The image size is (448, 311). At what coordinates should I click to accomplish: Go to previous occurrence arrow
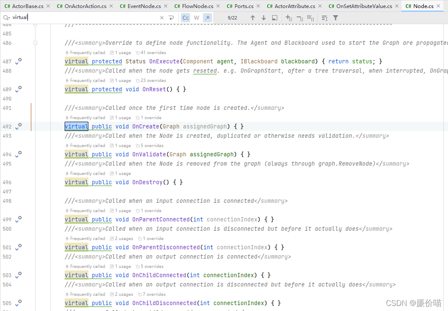click(253, 18)
